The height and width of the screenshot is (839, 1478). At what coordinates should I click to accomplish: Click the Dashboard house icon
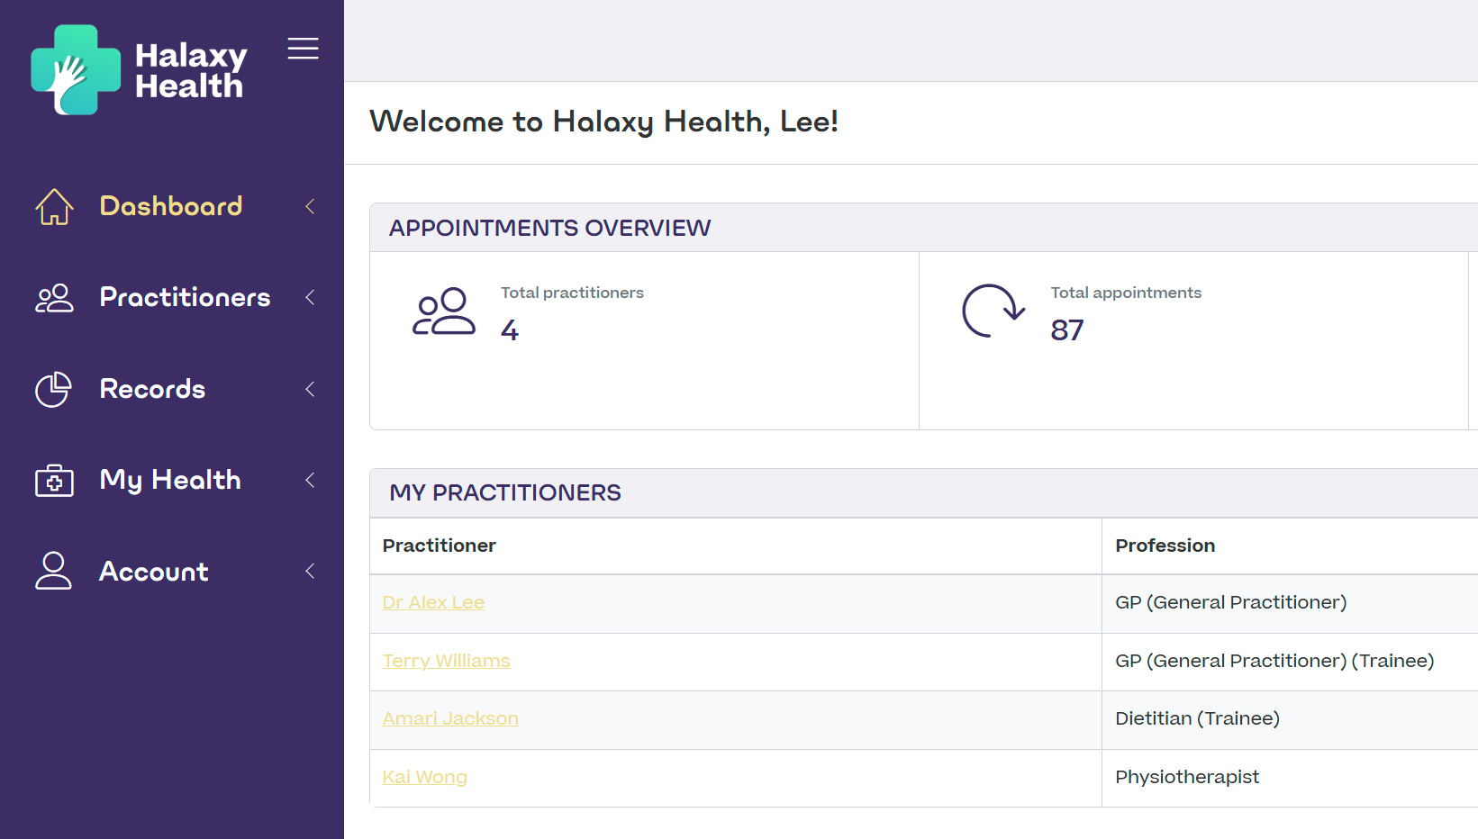54,206
